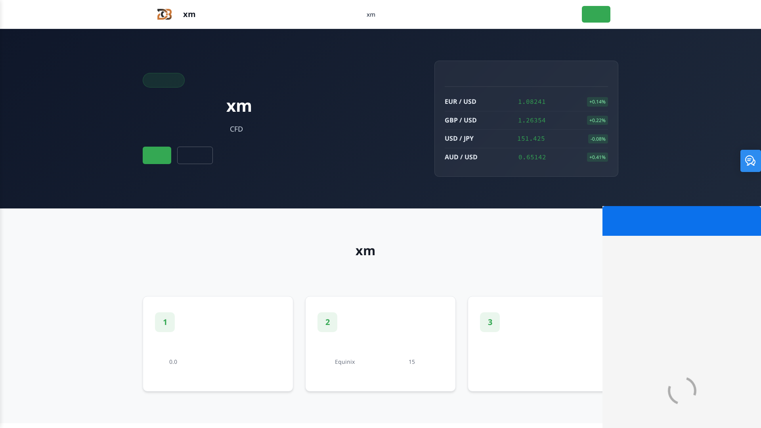This screenshot has width=761, height=428.
Task: Click the -0.08% change badge
Action: (598, 139)
